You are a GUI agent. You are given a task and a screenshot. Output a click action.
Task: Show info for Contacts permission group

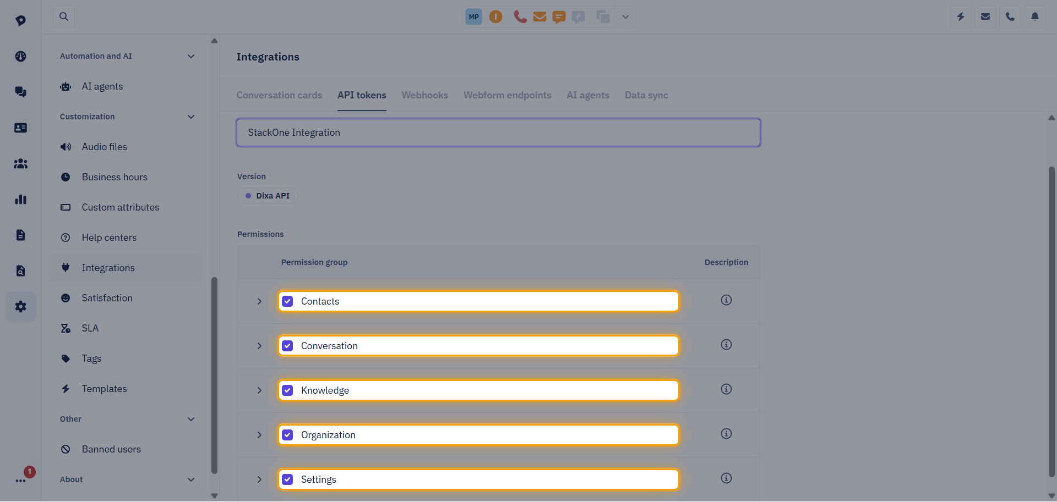tap(726, 300)
